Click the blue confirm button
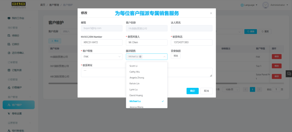The image size is (292, 132). click(193, 91)
